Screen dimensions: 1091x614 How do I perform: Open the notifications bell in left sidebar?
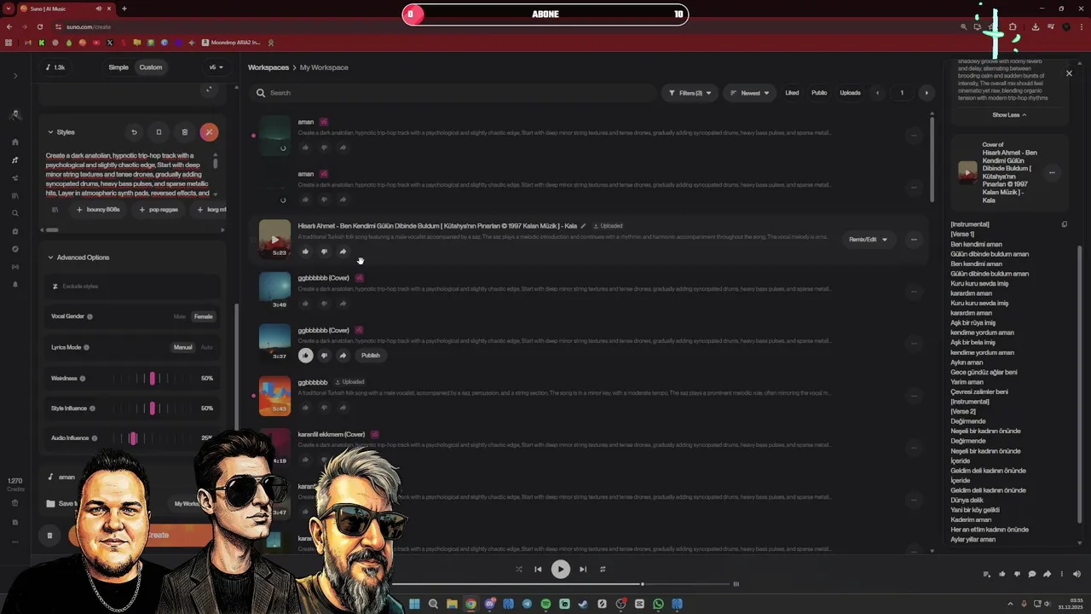click(15, 285)
